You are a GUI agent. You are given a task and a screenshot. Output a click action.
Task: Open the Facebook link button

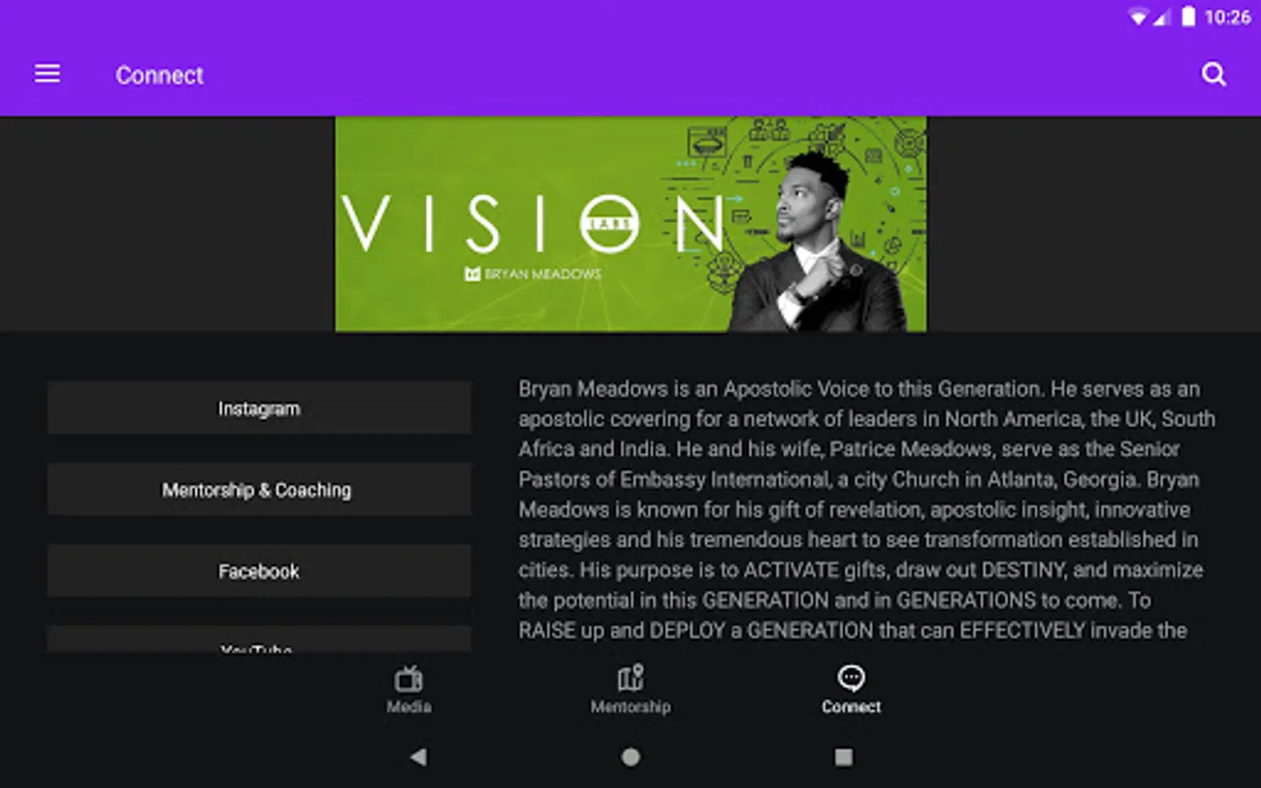(x=259, y=571)
